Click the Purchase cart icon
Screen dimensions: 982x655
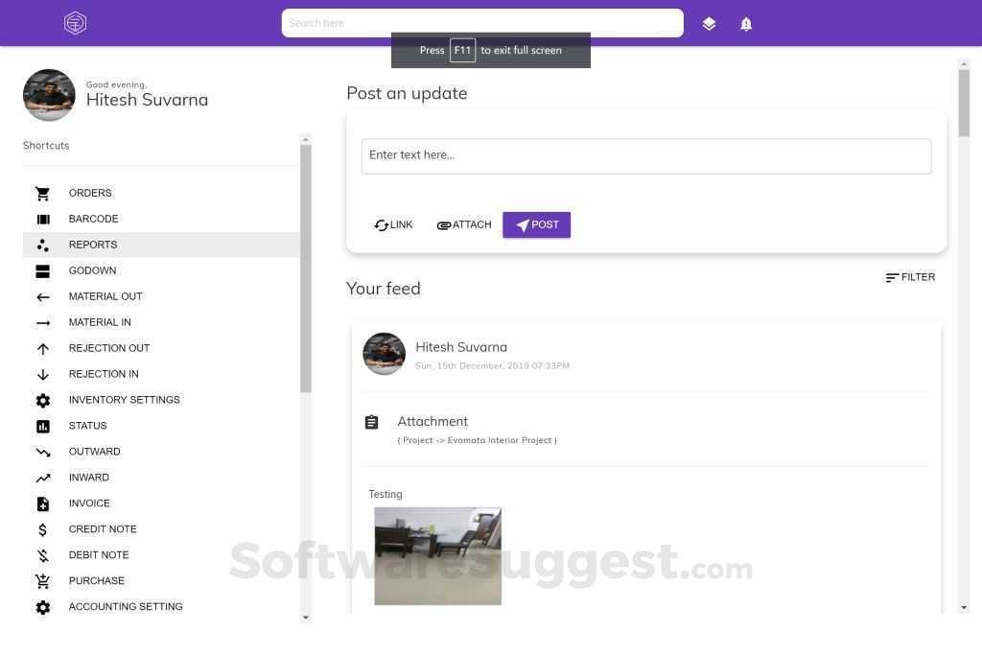pyautogui.click(x=43, y=581)
